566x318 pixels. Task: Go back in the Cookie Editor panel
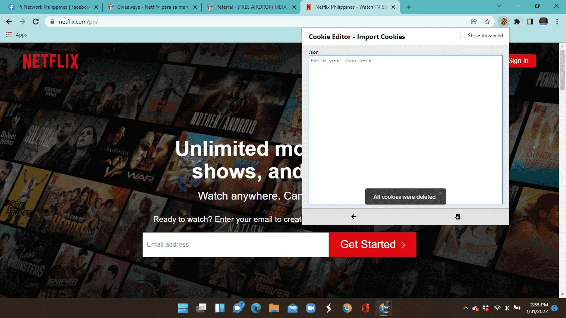354,217
